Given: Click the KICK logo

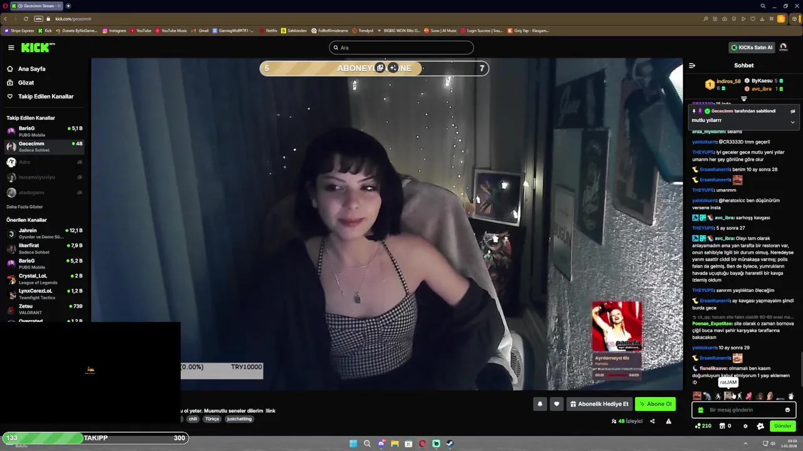Looking at the screenshot, I should tap(38, 48).
